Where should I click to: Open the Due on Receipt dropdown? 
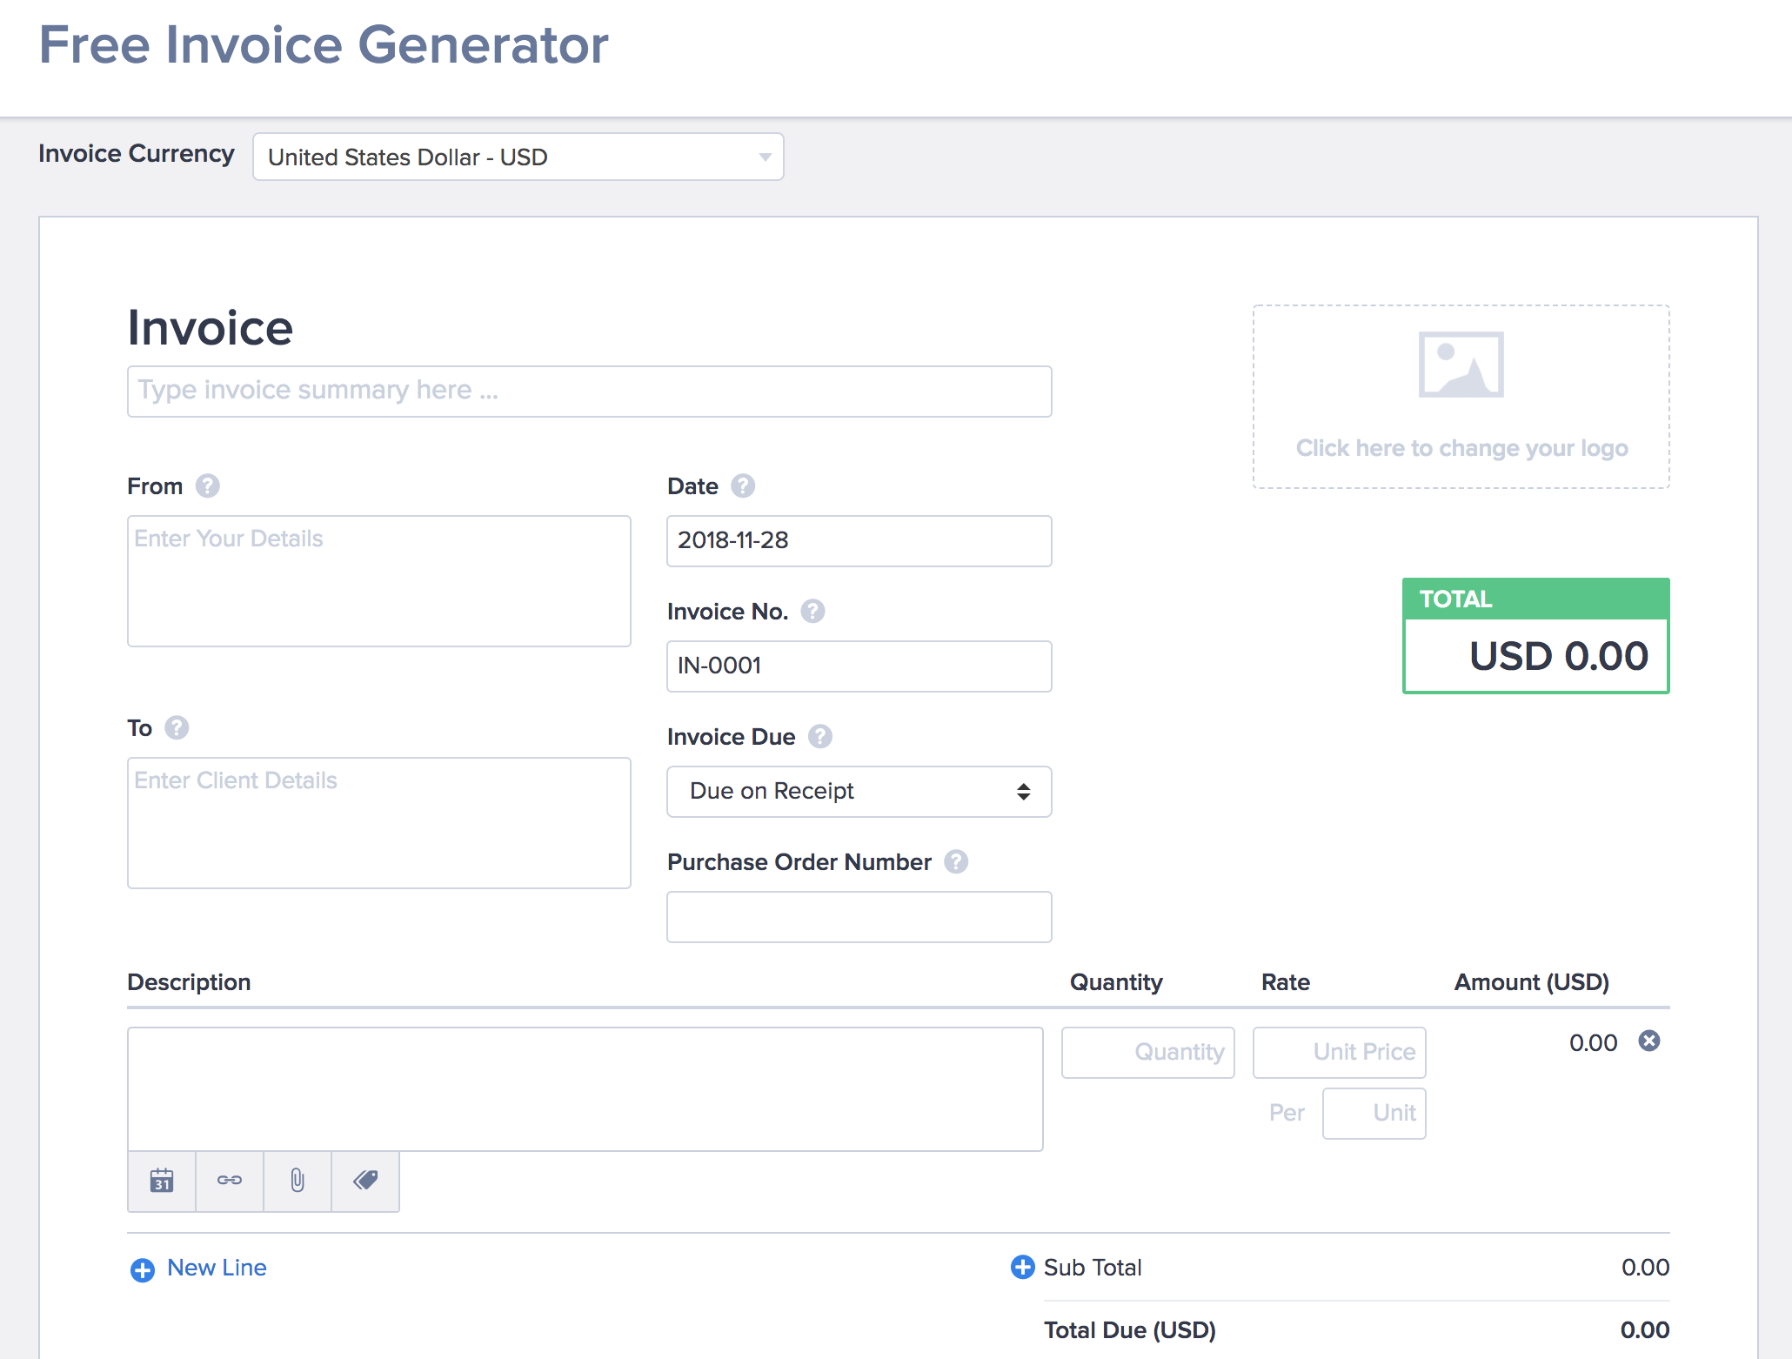click(859, 791)
